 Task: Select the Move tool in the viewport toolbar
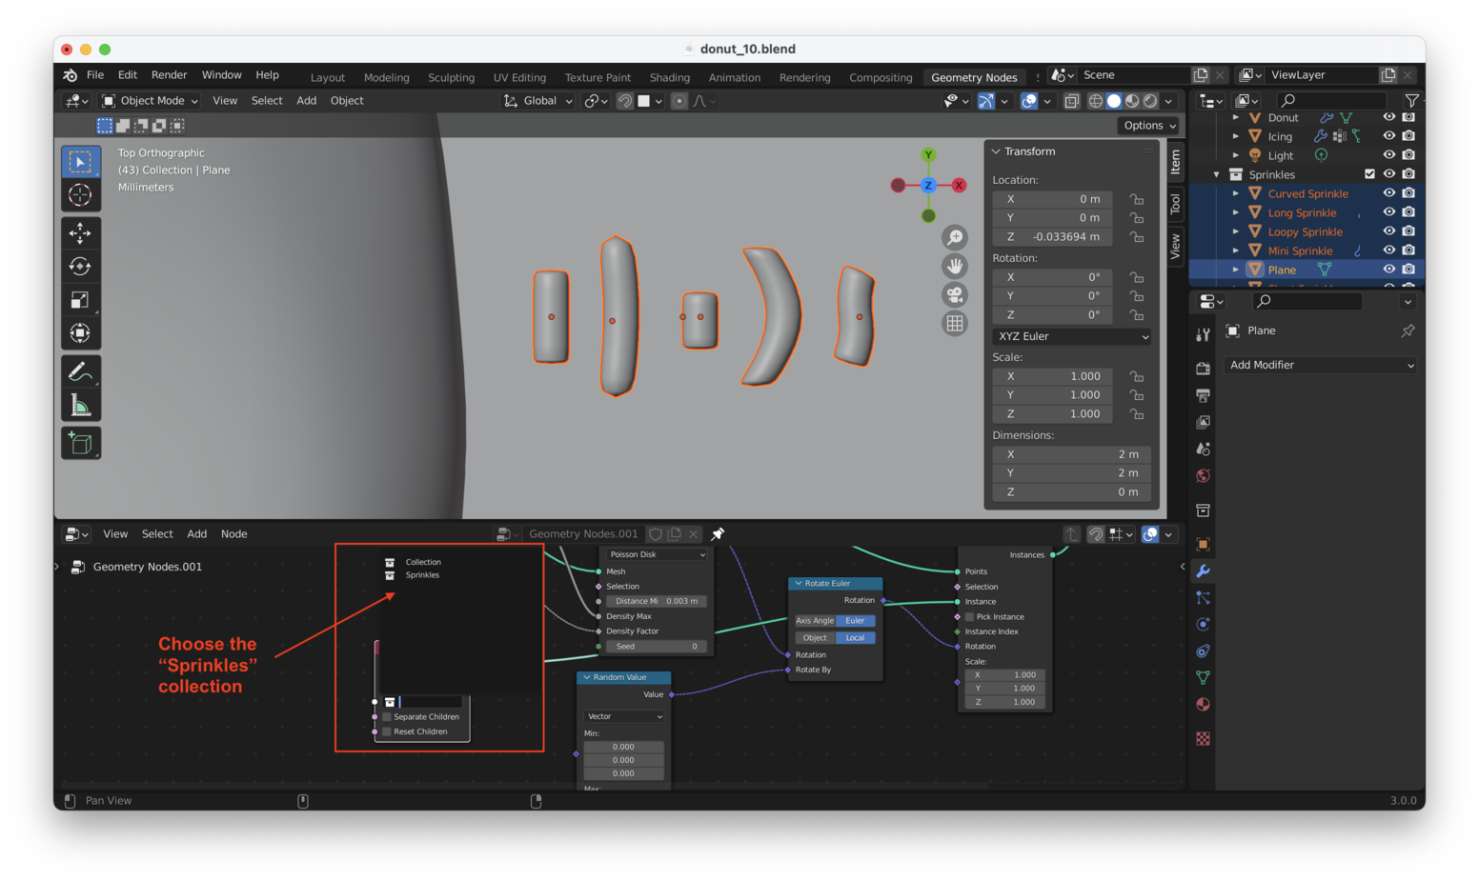pyautogui.click(x=81, y=232)
